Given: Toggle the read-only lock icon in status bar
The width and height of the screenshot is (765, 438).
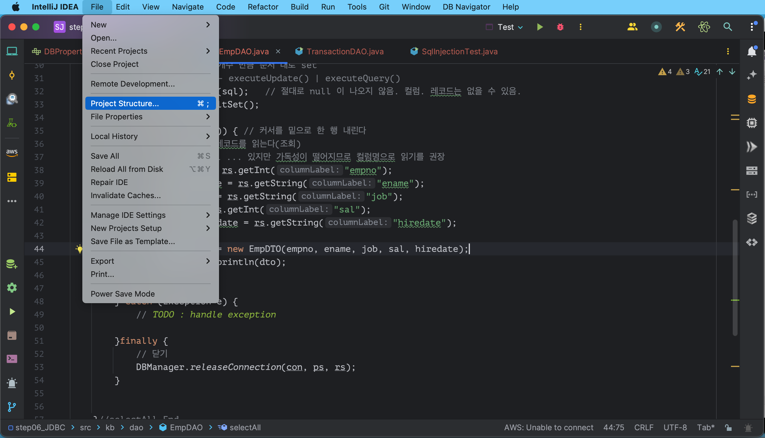Looking at the screenshot, I should coord(728,428).
